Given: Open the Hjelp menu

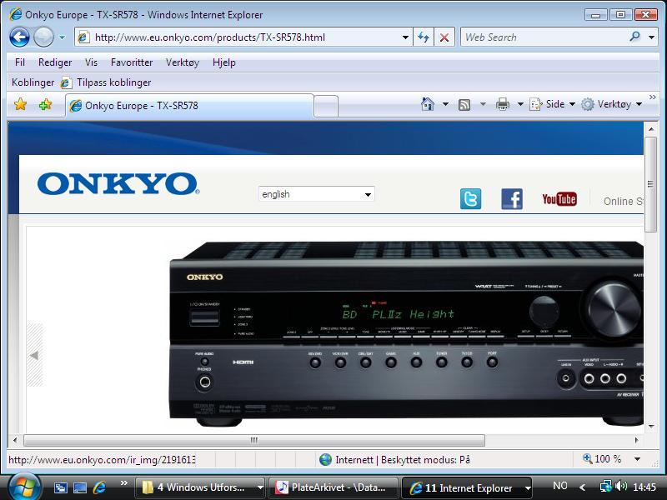Looking at the screenshot, I should 223,62.
